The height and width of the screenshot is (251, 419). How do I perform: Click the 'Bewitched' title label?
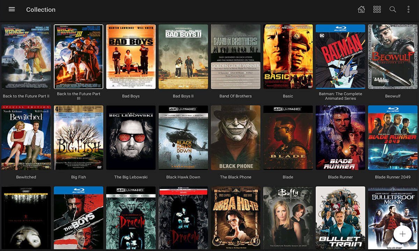click(x=26, y=177)
